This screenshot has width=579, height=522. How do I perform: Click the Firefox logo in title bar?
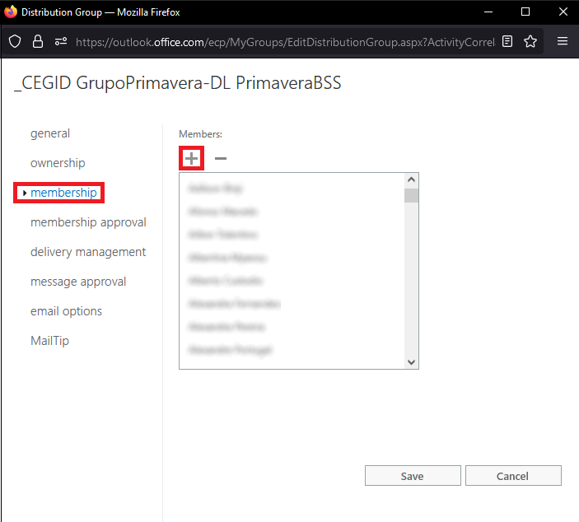pos(11,12)
